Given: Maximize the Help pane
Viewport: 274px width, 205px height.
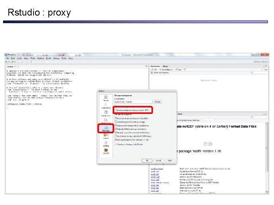Looking at the screenshot, I should click(266, 114).
